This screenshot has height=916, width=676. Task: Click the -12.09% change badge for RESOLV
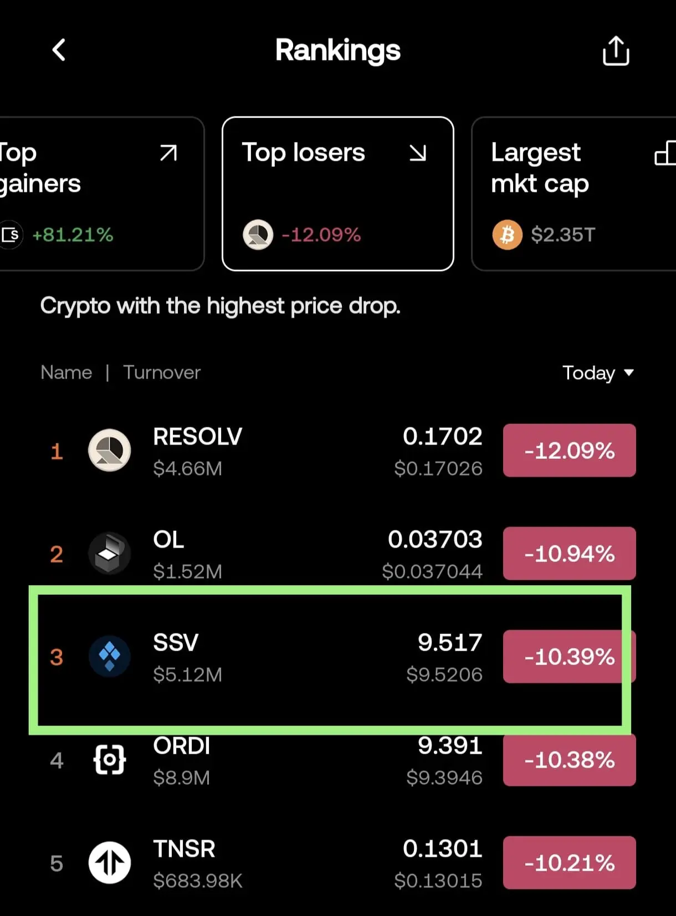pyautogui.click(x=569, y=451)
